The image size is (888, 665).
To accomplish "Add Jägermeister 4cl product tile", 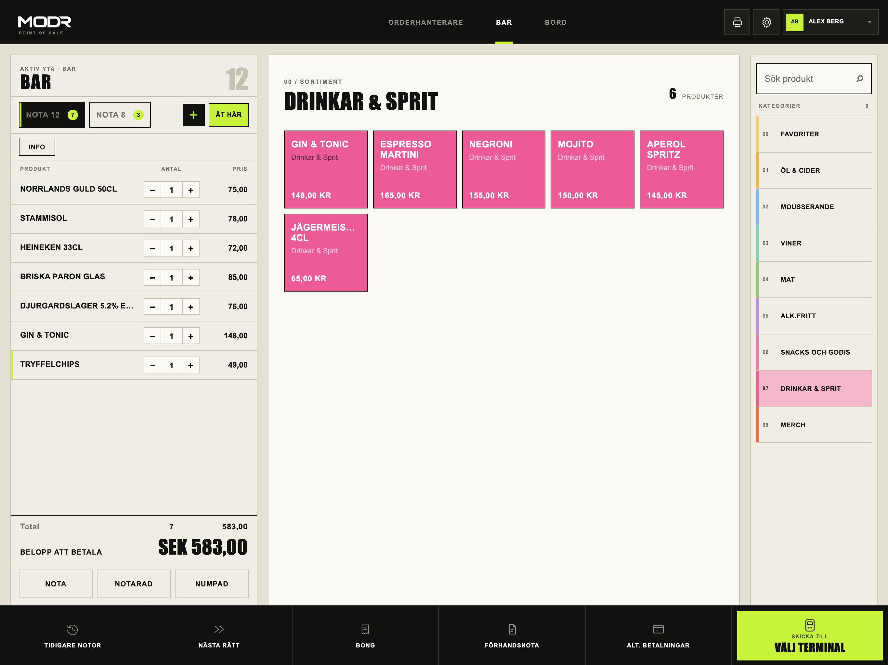I will 326,252.
